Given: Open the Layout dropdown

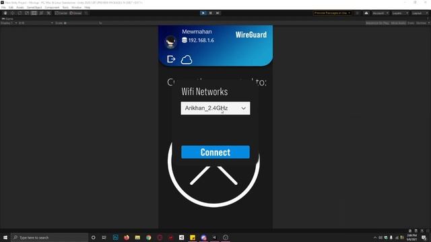Looking at the screenshot, I should click(420, 13).
